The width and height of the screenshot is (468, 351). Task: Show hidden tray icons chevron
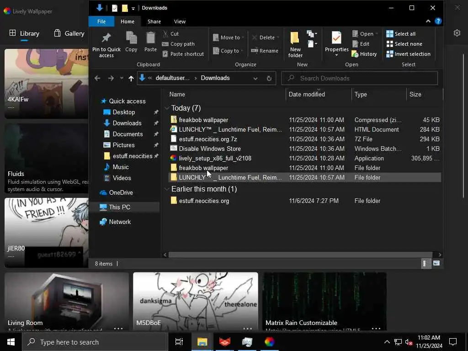tap(387, 342)
